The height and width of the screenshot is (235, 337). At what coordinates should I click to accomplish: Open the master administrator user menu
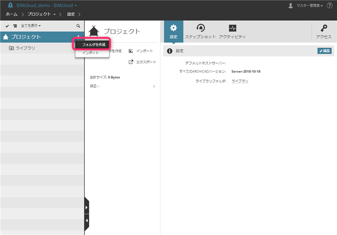(310, 6)
